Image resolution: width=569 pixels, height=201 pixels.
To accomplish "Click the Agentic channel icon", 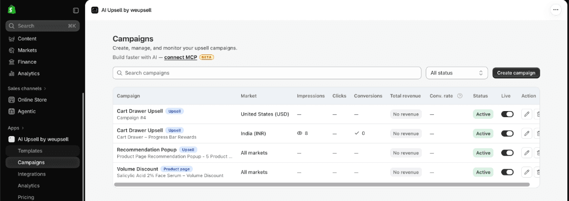I will coord(12,112).
